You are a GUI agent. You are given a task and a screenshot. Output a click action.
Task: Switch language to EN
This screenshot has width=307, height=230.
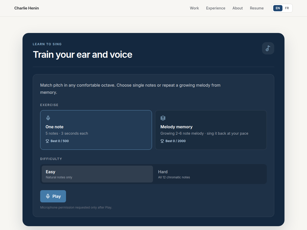[278, 8]
